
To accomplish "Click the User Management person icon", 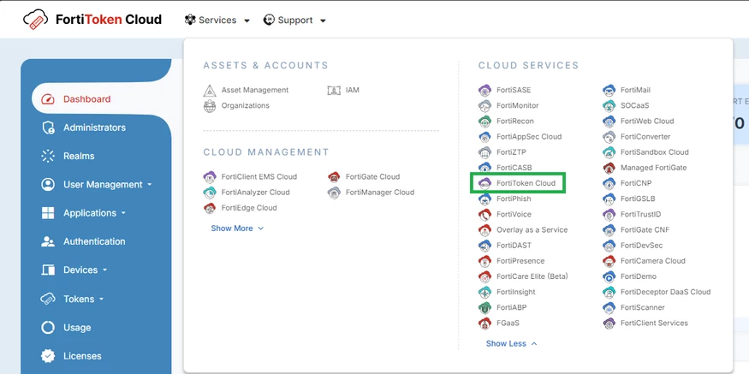I will point(48,184).
